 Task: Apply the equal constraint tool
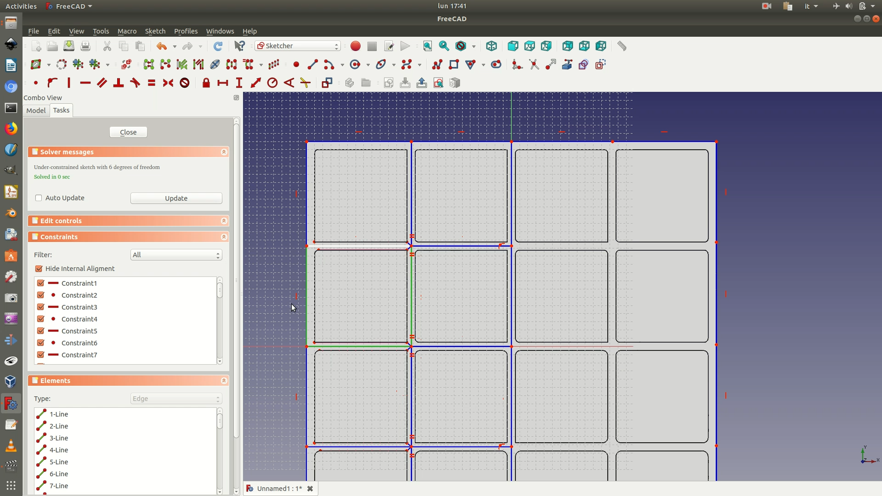152,83
